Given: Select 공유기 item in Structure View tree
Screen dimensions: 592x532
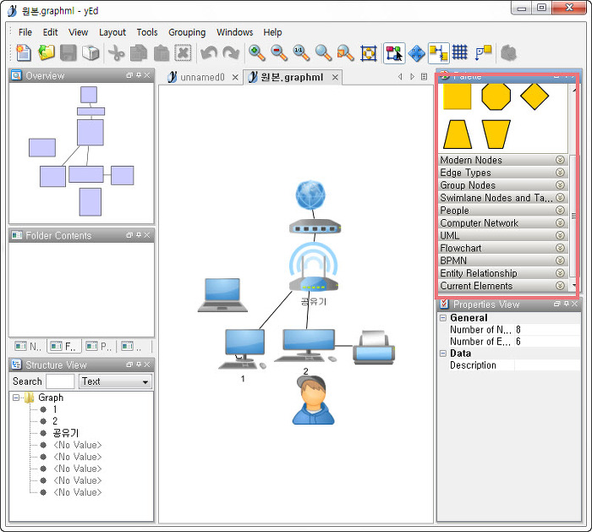Looking at the screenshot, I should click(65, 433).
